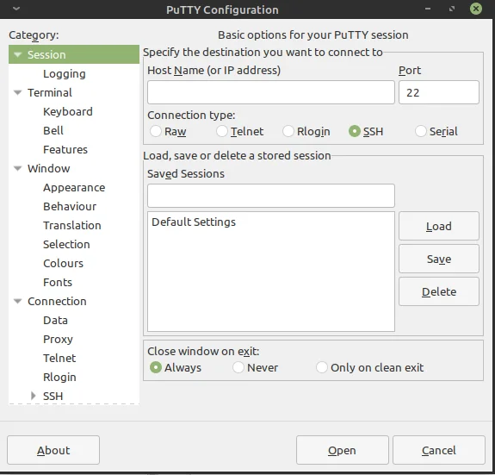495x475 pixels.
Task: Open the Logging category
Action: [x=65, y=73]
